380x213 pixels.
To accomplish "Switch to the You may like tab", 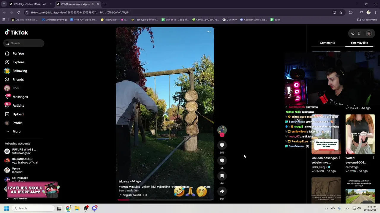I will click(359, 43).
